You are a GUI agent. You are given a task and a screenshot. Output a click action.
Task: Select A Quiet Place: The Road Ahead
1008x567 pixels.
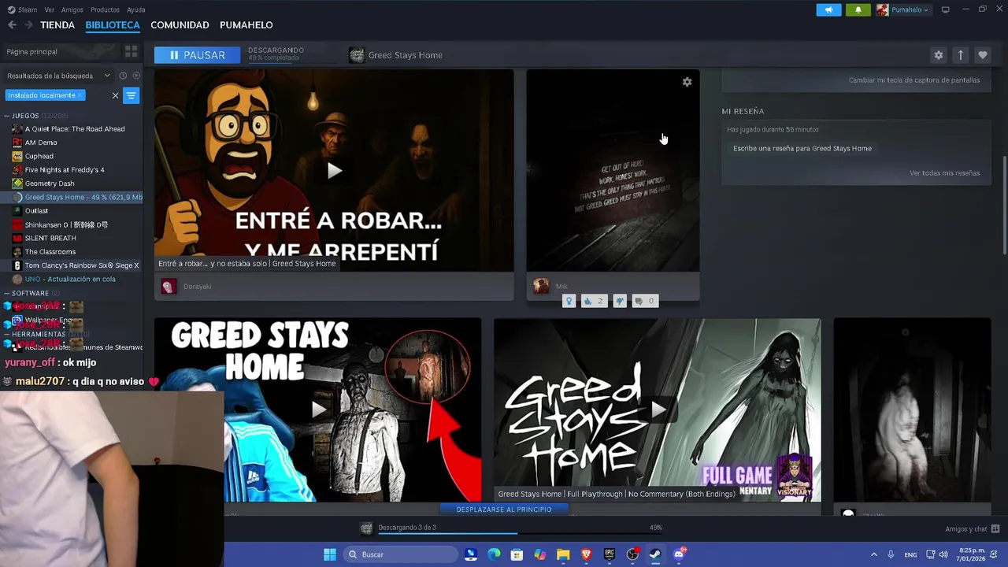(75, 129)
